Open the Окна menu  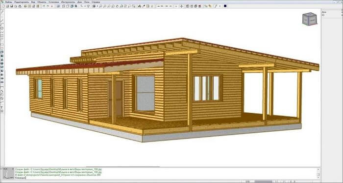pyautogui.click(x=87, y=2)
